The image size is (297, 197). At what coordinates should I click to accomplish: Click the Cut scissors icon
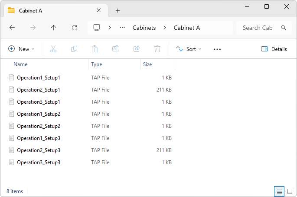tap(53, 49)
